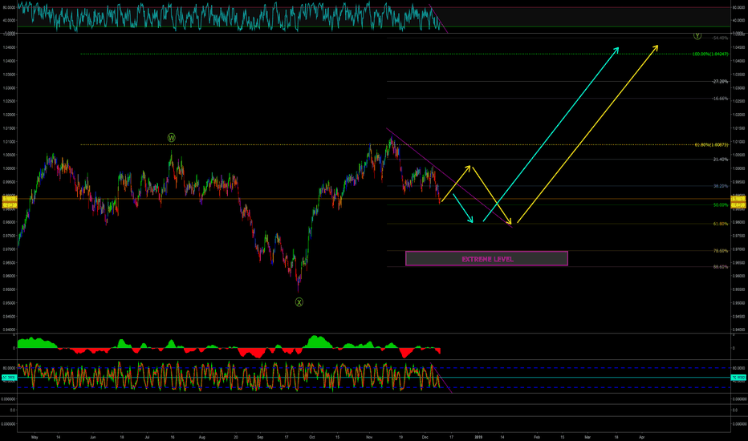Click the Oct label on time axis
This screenshot has width=748, height=441.
click(311, 437)
